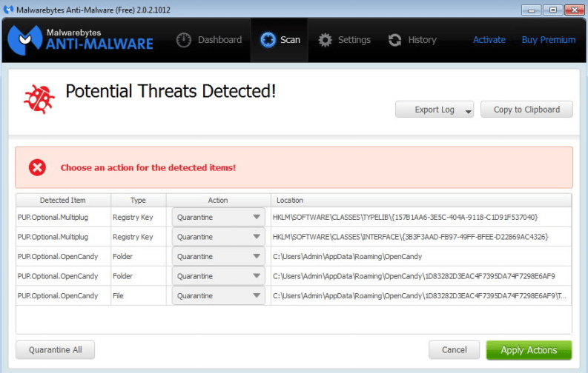Open action dropdown for OpenCandy File row
Screen dimensions: 588x373
point(218,295)
